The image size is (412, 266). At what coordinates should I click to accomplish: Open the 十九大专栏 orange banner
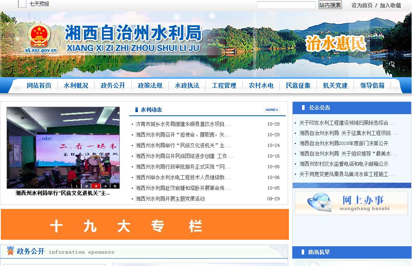(x=145, y=225)
